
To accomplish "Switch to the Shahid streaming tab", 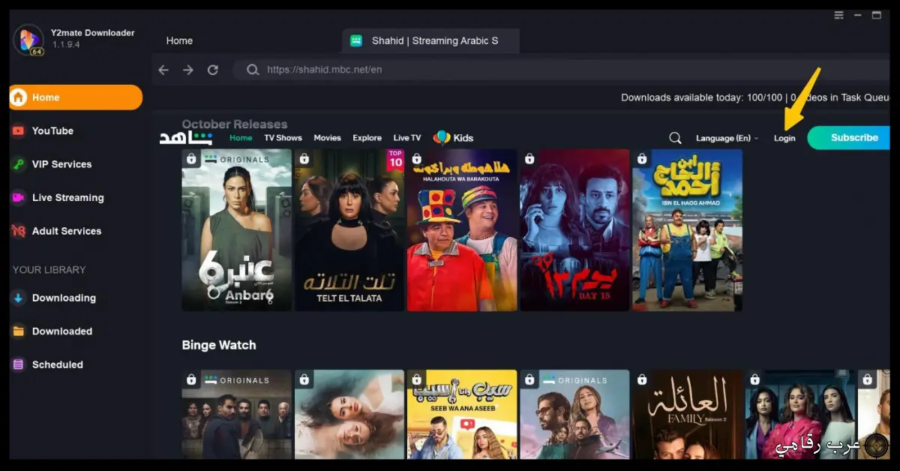I will tap(430, 40).
